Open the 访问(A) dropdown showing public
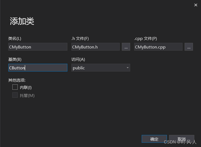Viewport: 201px width, 147px height. point(101,68)
